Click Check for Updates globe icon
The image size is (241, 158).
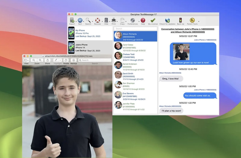point(167,20)
